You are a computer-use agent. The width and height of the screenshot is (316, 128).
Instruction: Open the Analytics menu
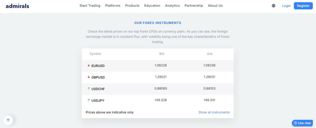tap(172, 6)
